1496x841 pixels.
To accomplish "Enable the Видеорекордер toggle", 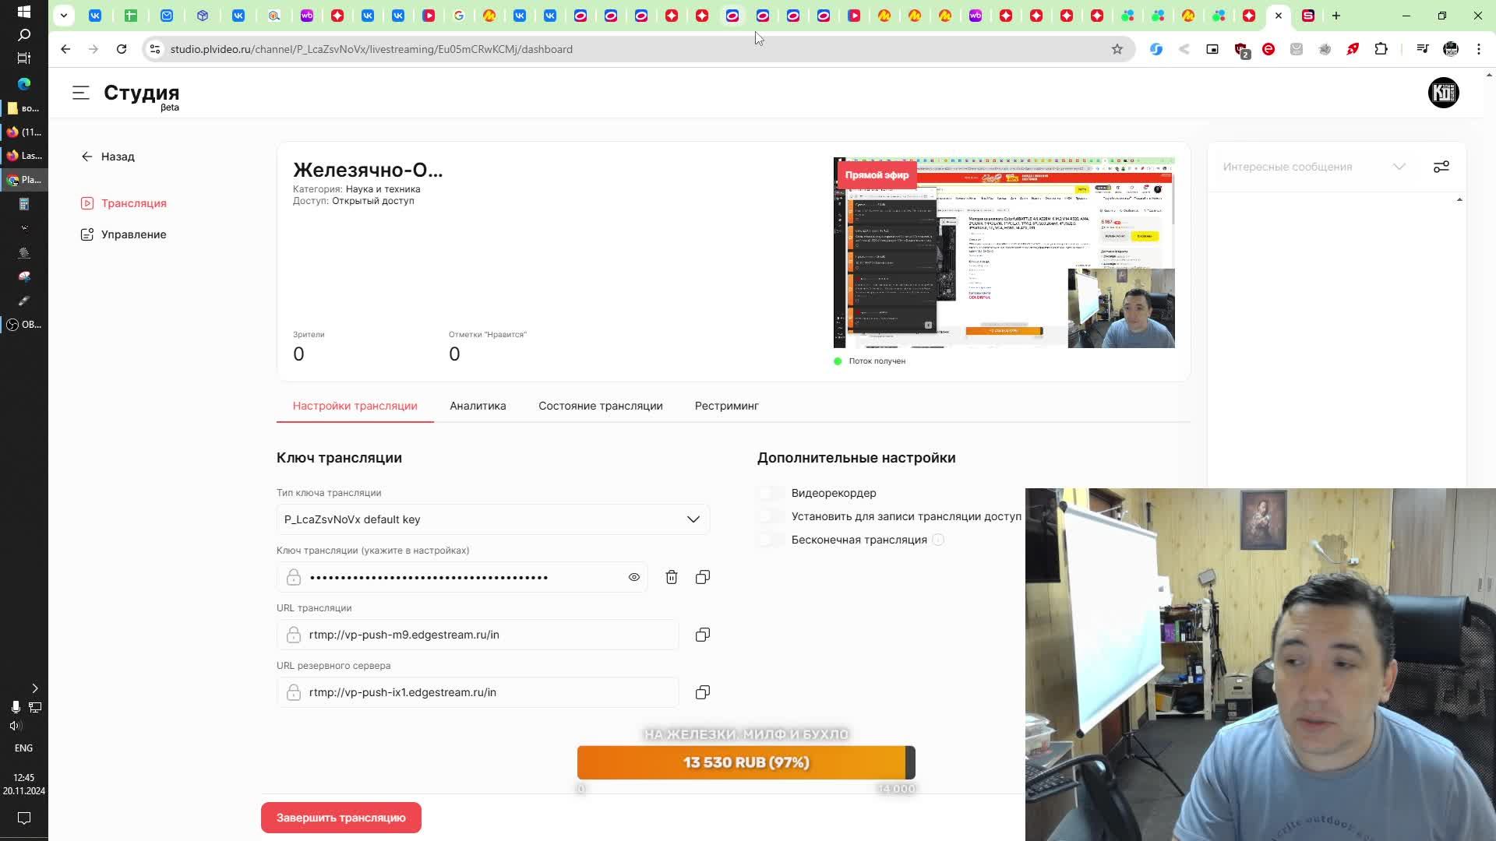I will point(771,493).
